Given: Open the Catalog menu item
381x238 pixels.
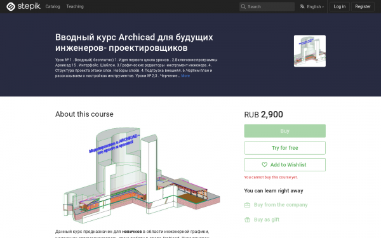Looking at the screenshot, I should tap(53, 6).
